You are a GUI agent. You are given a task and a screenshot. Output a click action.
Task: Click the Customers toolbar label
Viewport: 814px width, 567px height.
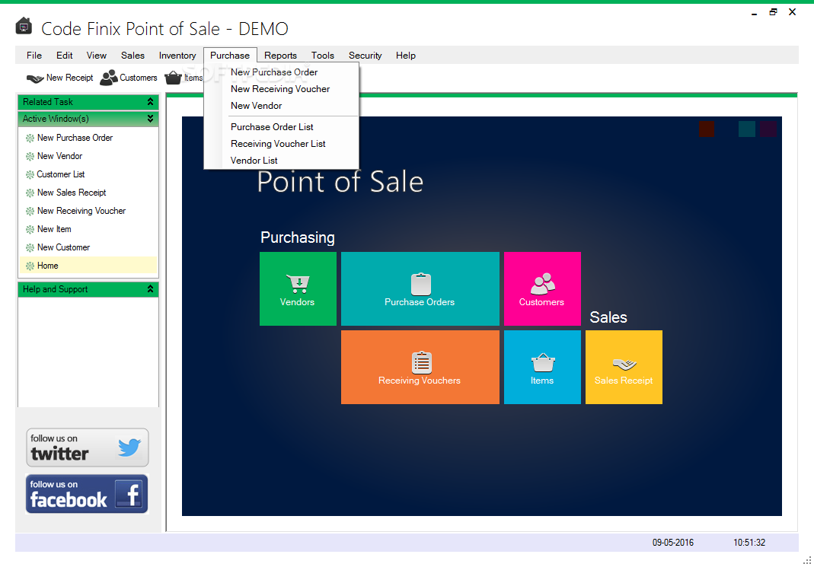point(138,78)
